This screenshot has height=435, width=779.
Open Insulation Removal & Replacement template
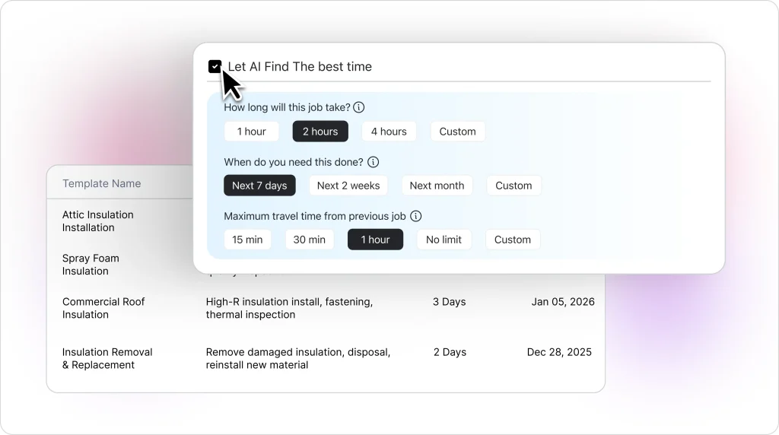[107, 358]
